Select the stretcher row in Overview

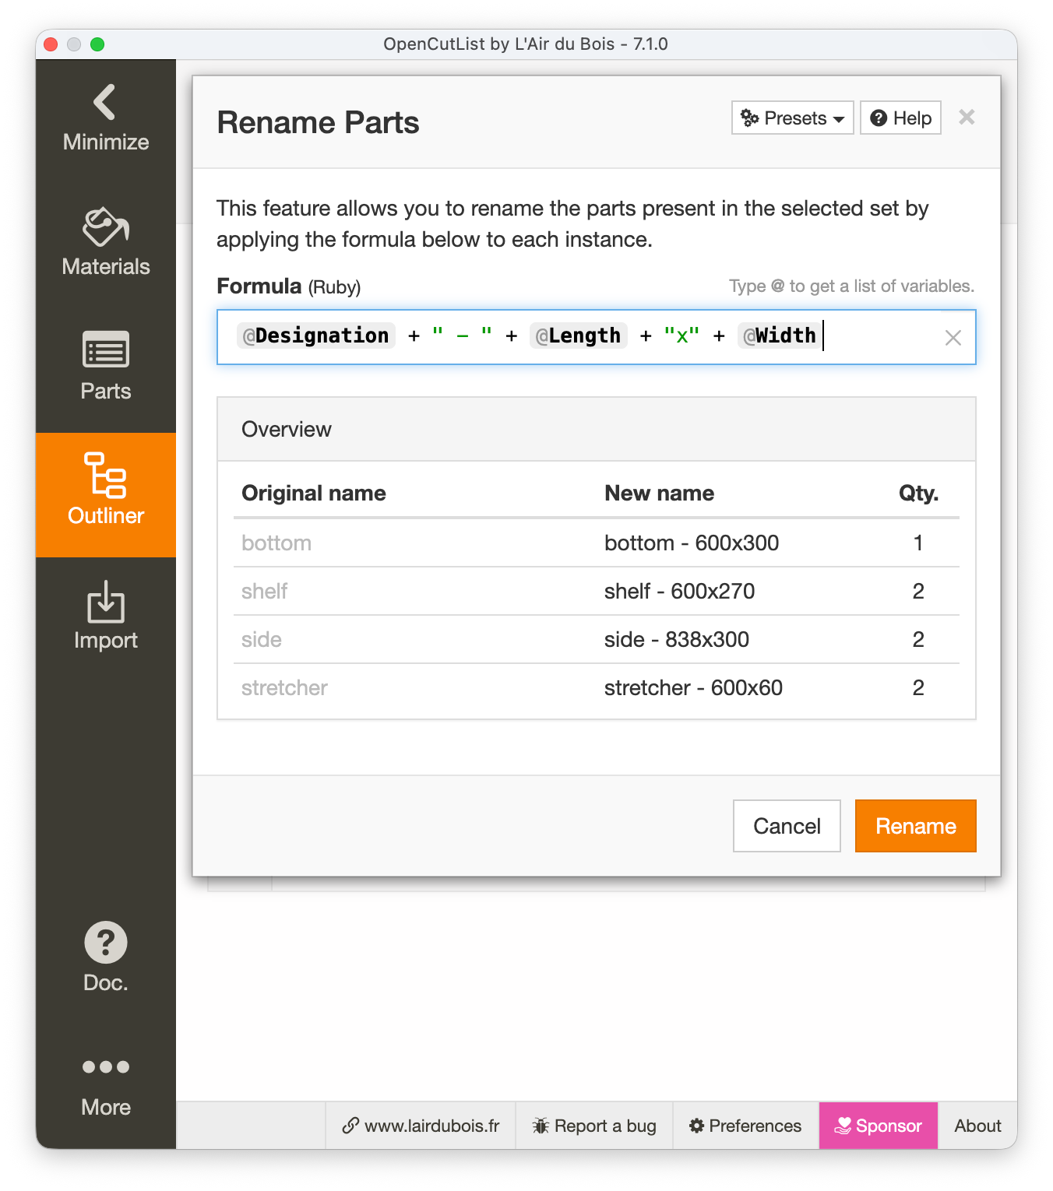[596, 687]
